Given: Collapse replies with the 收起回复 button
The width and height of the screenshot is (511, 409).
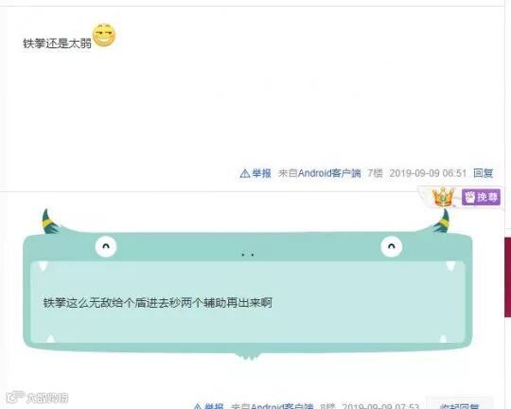Looking at the screenshot, I should [x=460, y=405].
